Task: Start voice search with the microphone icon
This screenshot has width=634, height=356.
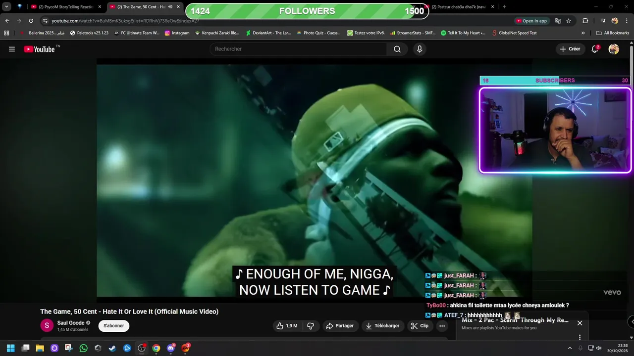Action: point(420,49)
